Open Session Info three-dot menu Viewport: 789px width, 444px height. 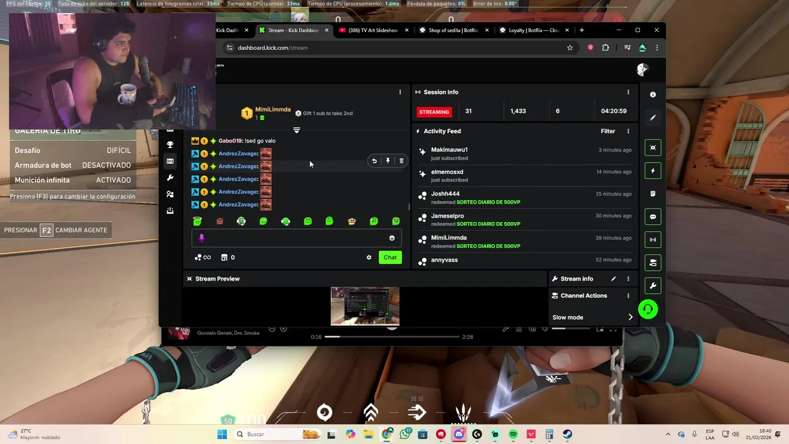click(628, 92)
